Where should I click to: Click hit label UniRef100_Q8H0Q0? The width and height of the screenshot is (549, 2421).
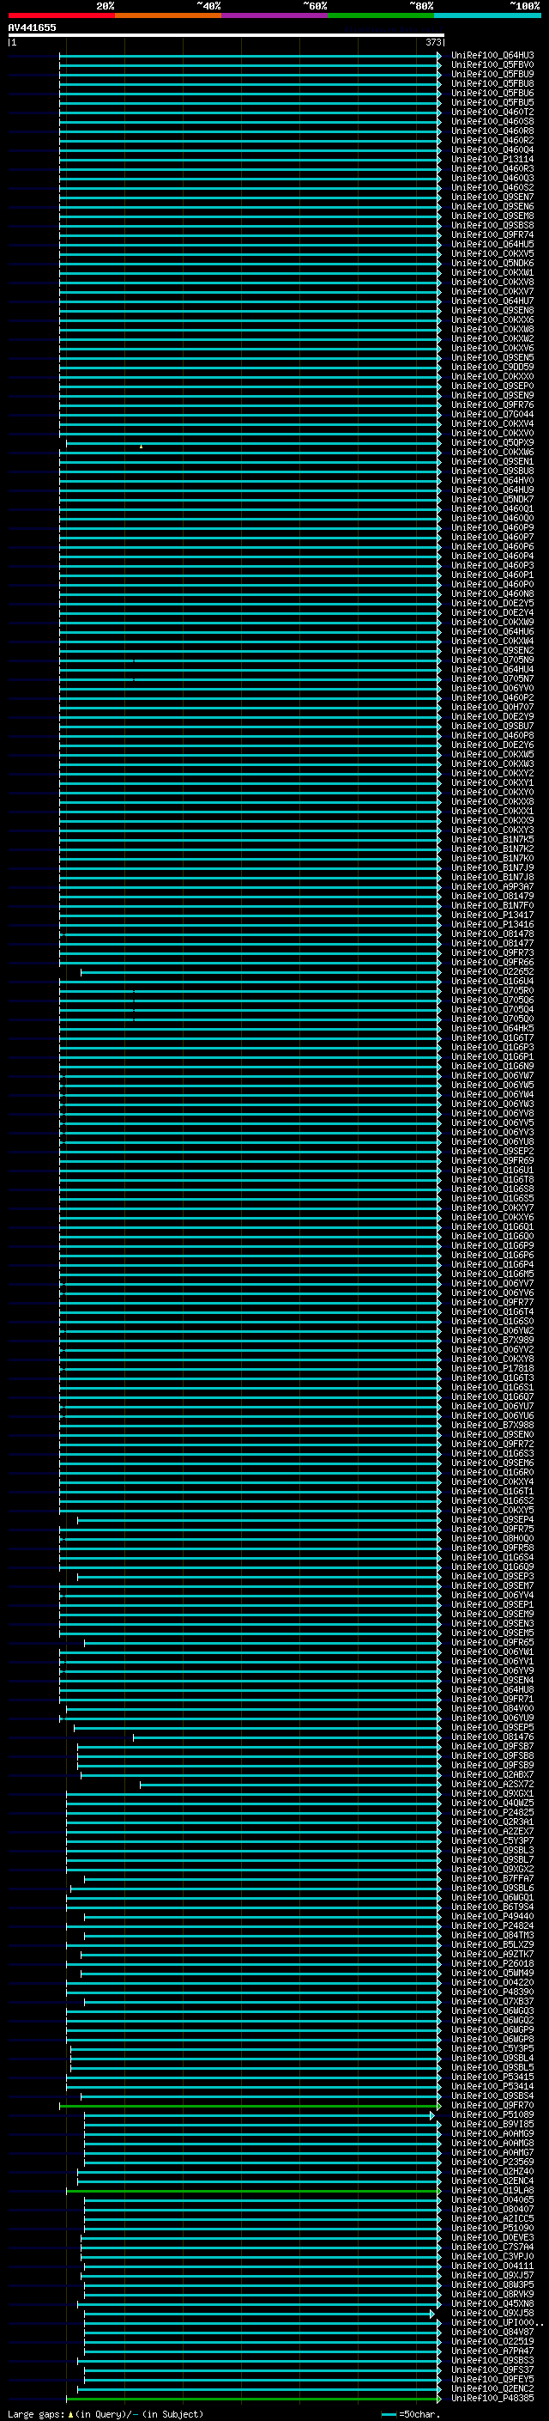coord(492,1540)
